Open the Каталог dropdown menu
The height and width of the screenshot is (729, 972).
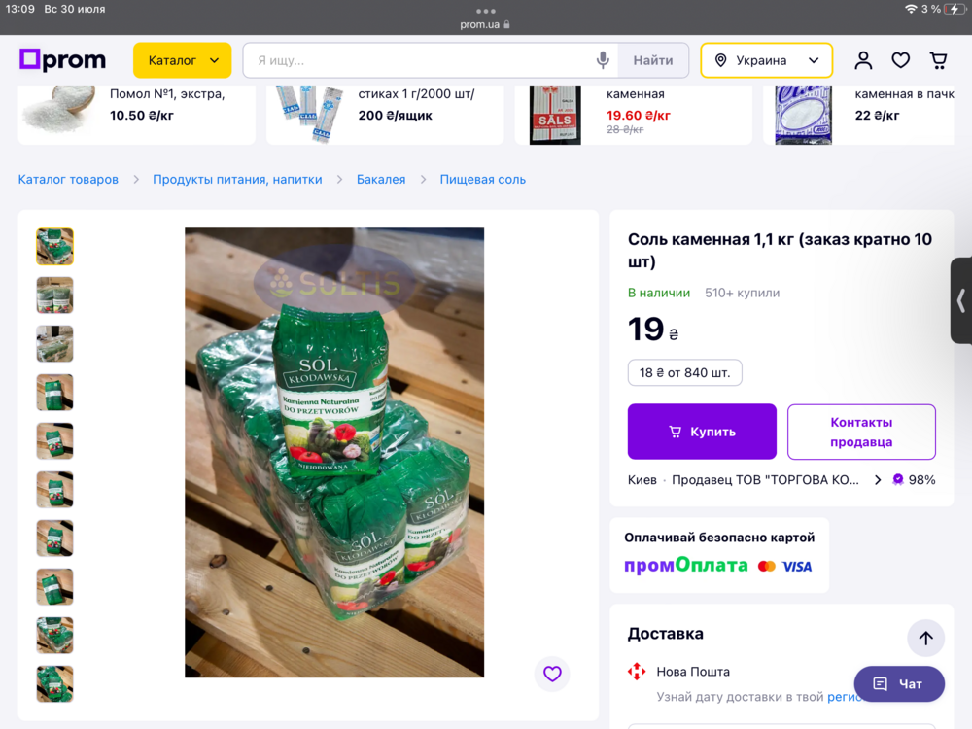click(x=182, y=60)
